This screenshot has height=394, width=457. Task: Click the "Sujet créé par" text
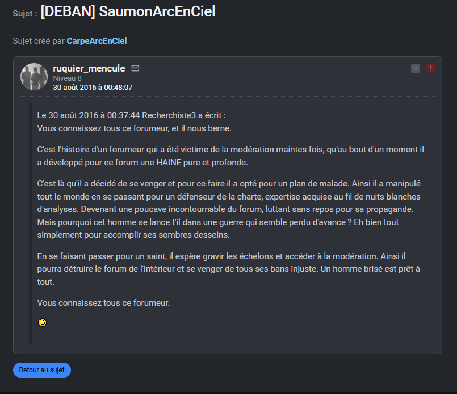click(x=39, y=41)
